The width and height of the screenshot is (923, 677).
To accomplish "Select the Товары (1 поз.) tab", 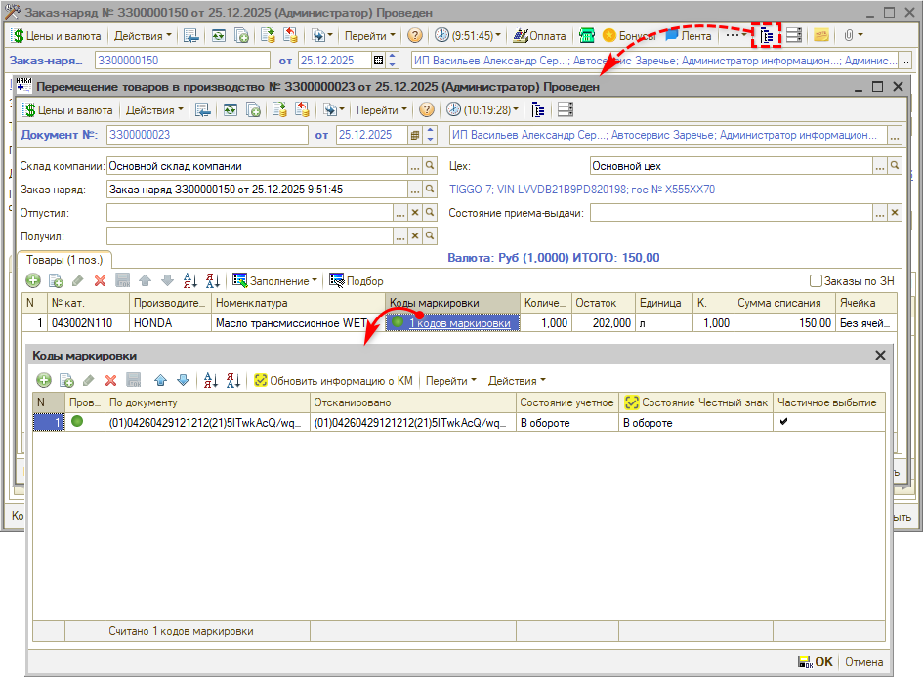I will click(x=65, y=259).
